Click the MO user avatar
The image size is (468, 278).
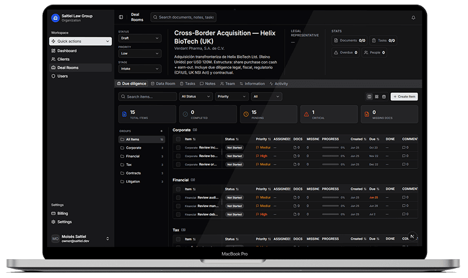pyautogui.click(x=56, y=239)
